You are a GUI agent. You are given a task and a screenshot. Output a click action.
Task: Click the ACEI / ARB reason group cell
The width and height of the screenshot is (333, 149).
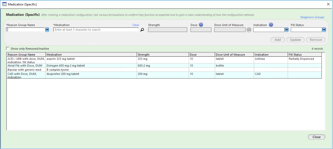click(26, 60)
